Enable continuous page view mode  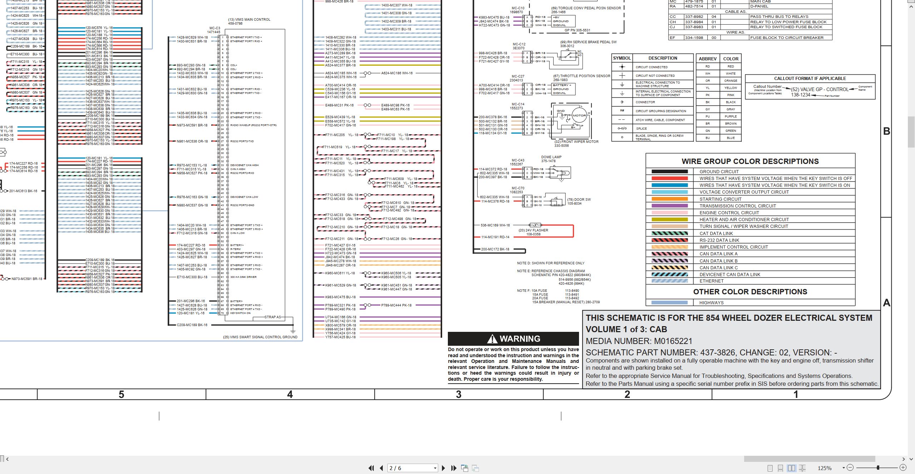click(x=781, y=468)
